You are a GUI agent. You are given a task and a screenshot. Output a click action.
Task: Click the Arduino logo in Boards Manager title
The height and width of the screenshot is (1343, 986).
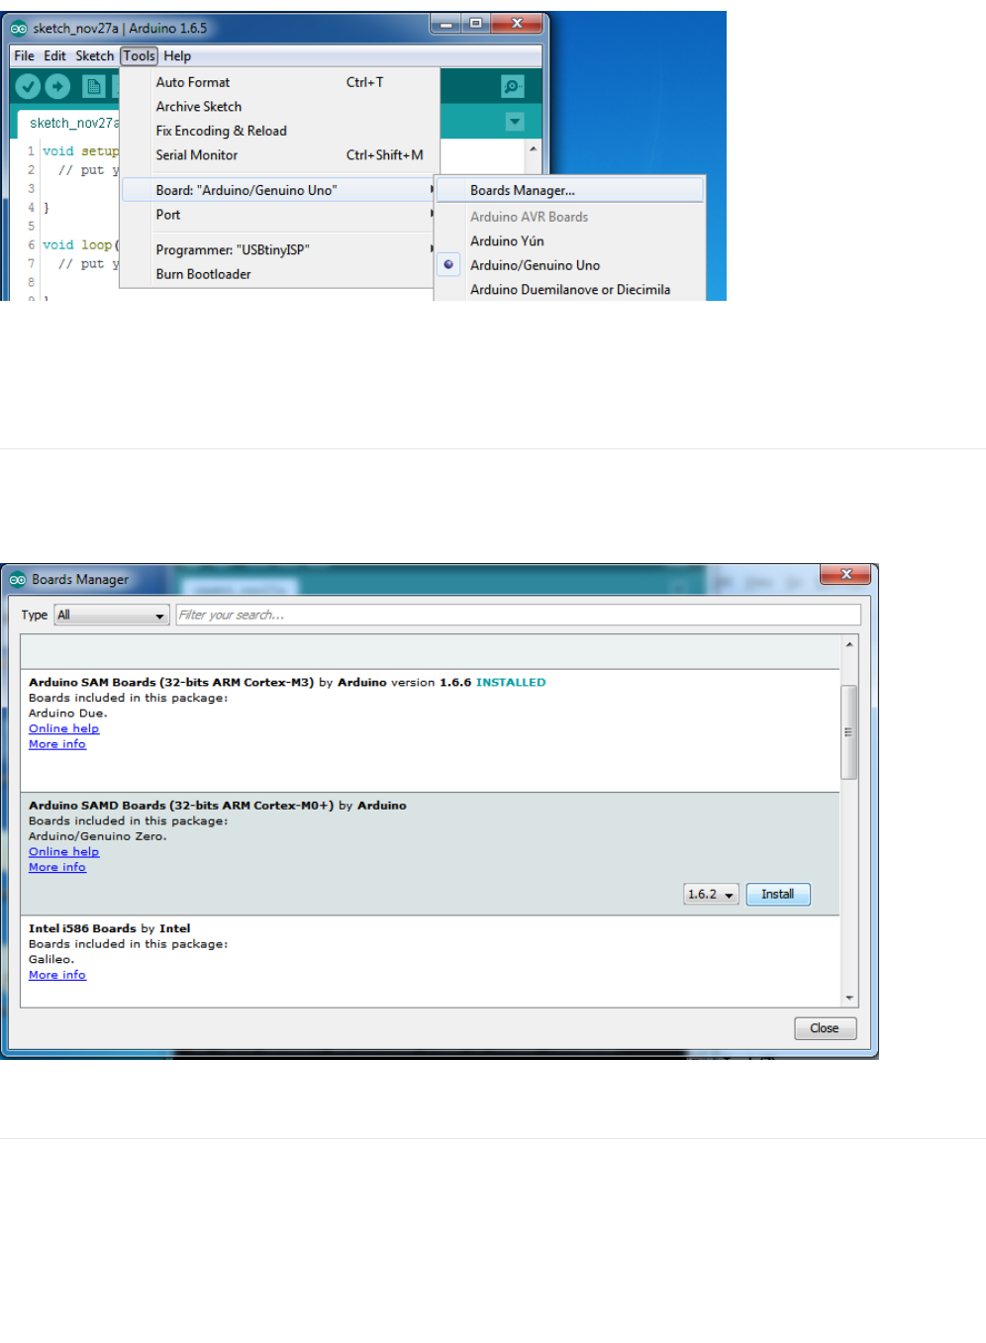coord(18,580)
